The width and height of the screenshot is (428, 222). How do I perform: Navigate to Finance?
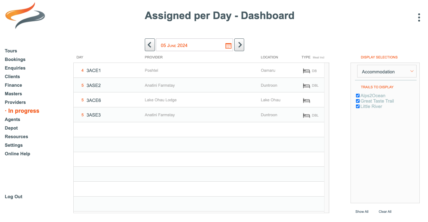[x=13, y=85]
